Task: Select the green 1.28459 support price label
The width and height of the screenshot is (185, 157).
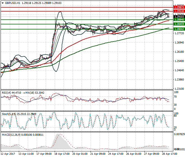Action: [179, 24]
